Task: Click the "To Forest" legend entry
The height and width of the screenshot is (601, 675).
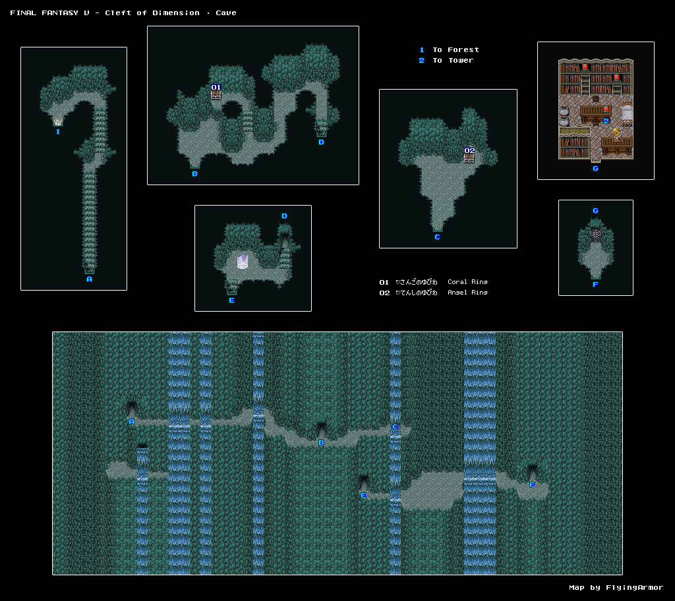Action: (455, 50)
